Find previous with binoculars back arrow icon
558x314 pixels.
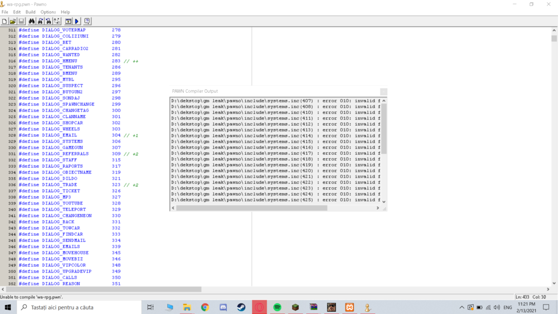49,21
